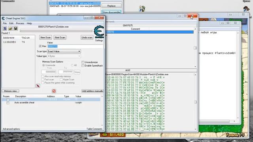Select the Auto assemble cheat row
The width and height of the screenshot is (253, 142).
click(x=51, y=103)
